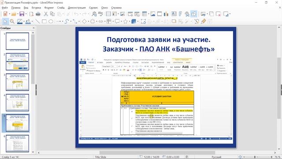
Task: Toggle Show Draw Functions button
Action: [x=194, y=14]
